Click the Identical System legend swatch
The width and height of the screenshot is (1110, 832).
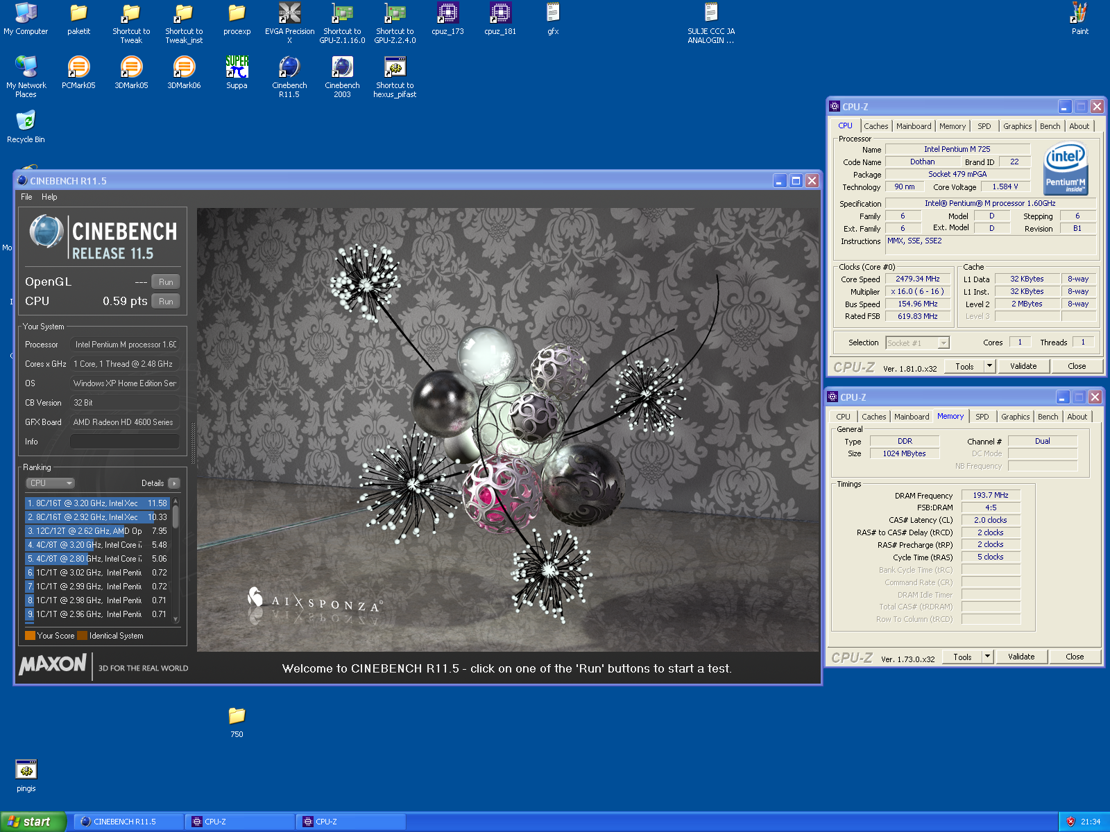pos(83,636)
